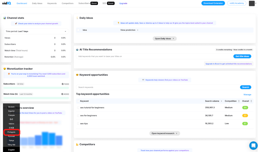The width and height of the screenshot is (258, 152).
Task: Toggle the select-all Keyword header checkbox
Action: [x=78, y=101]
